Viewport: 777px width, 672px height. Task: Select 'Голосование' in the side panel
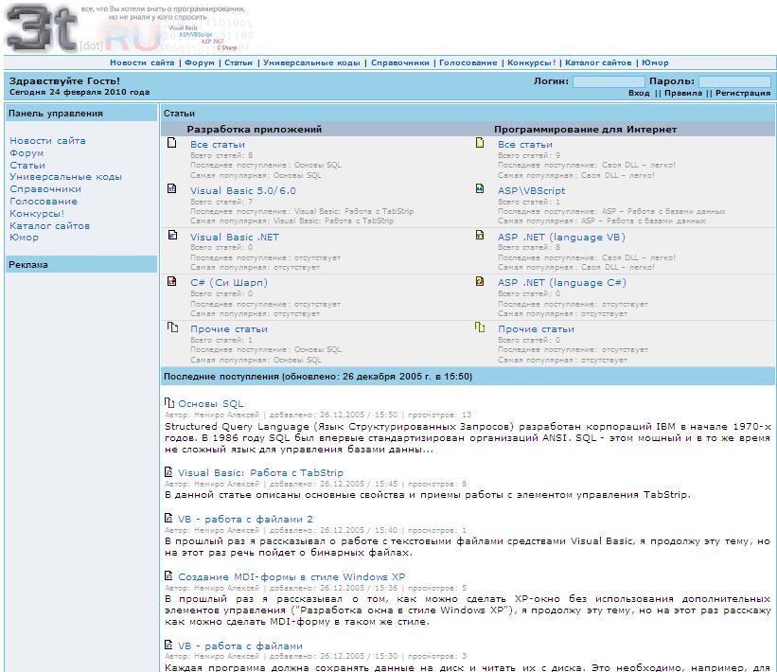pos(44,202)
